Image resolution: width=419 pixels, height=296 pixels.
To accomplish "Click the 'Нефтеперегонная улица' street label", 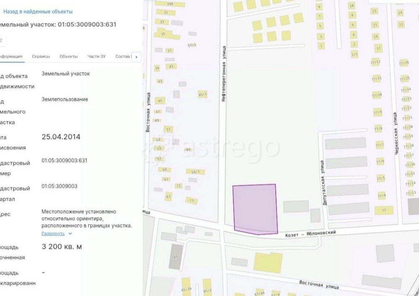I will (x=224, y=74).
